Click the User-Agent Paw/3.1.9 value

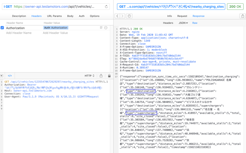(x=60, y=96)
